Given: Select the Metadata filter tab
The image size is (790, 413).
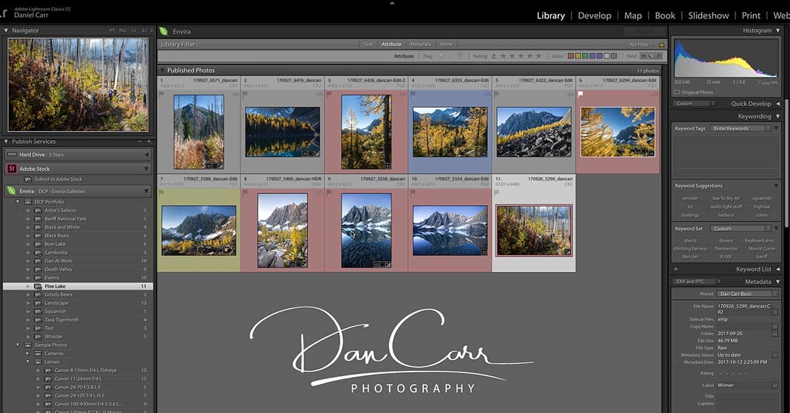Looking at the screenshot, I should pos(421,44).
